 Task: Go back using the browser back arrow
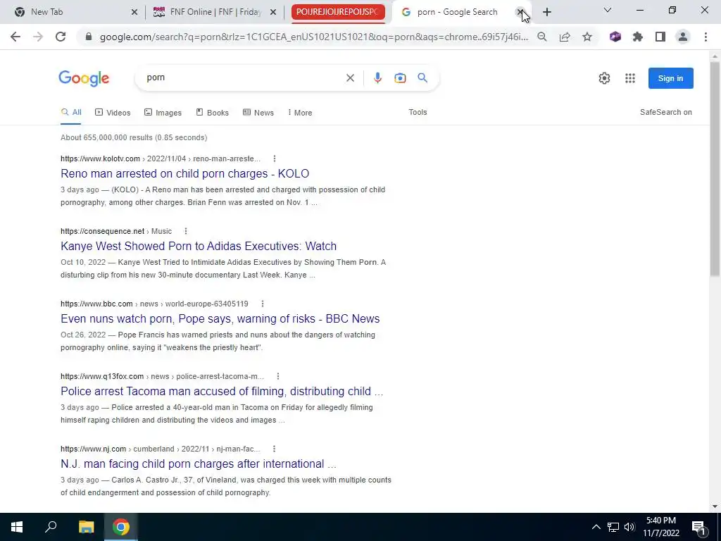click(x=15, y=37)
